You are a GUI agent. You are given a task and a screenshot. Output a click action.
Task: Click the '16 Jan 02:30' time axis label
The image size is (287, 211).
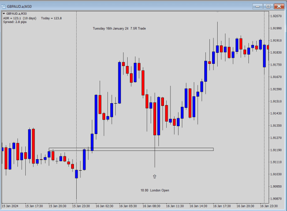[104, 206]
